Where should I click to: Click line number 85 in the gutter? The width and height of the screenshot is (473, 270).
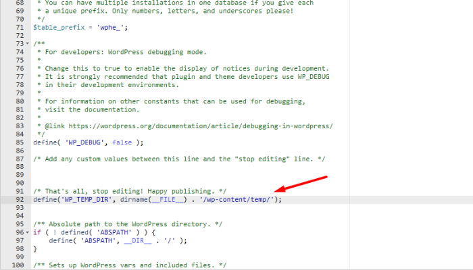(17, 142)
